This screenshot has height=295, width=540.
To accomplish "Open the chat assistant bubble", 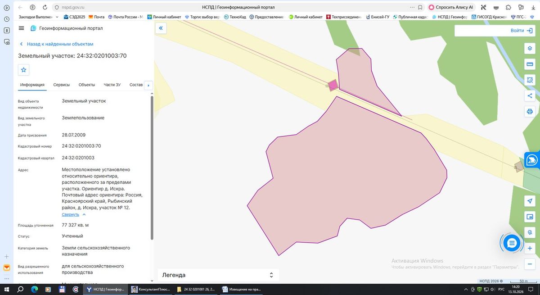I will pyautogui.click(x=512, y=243).
